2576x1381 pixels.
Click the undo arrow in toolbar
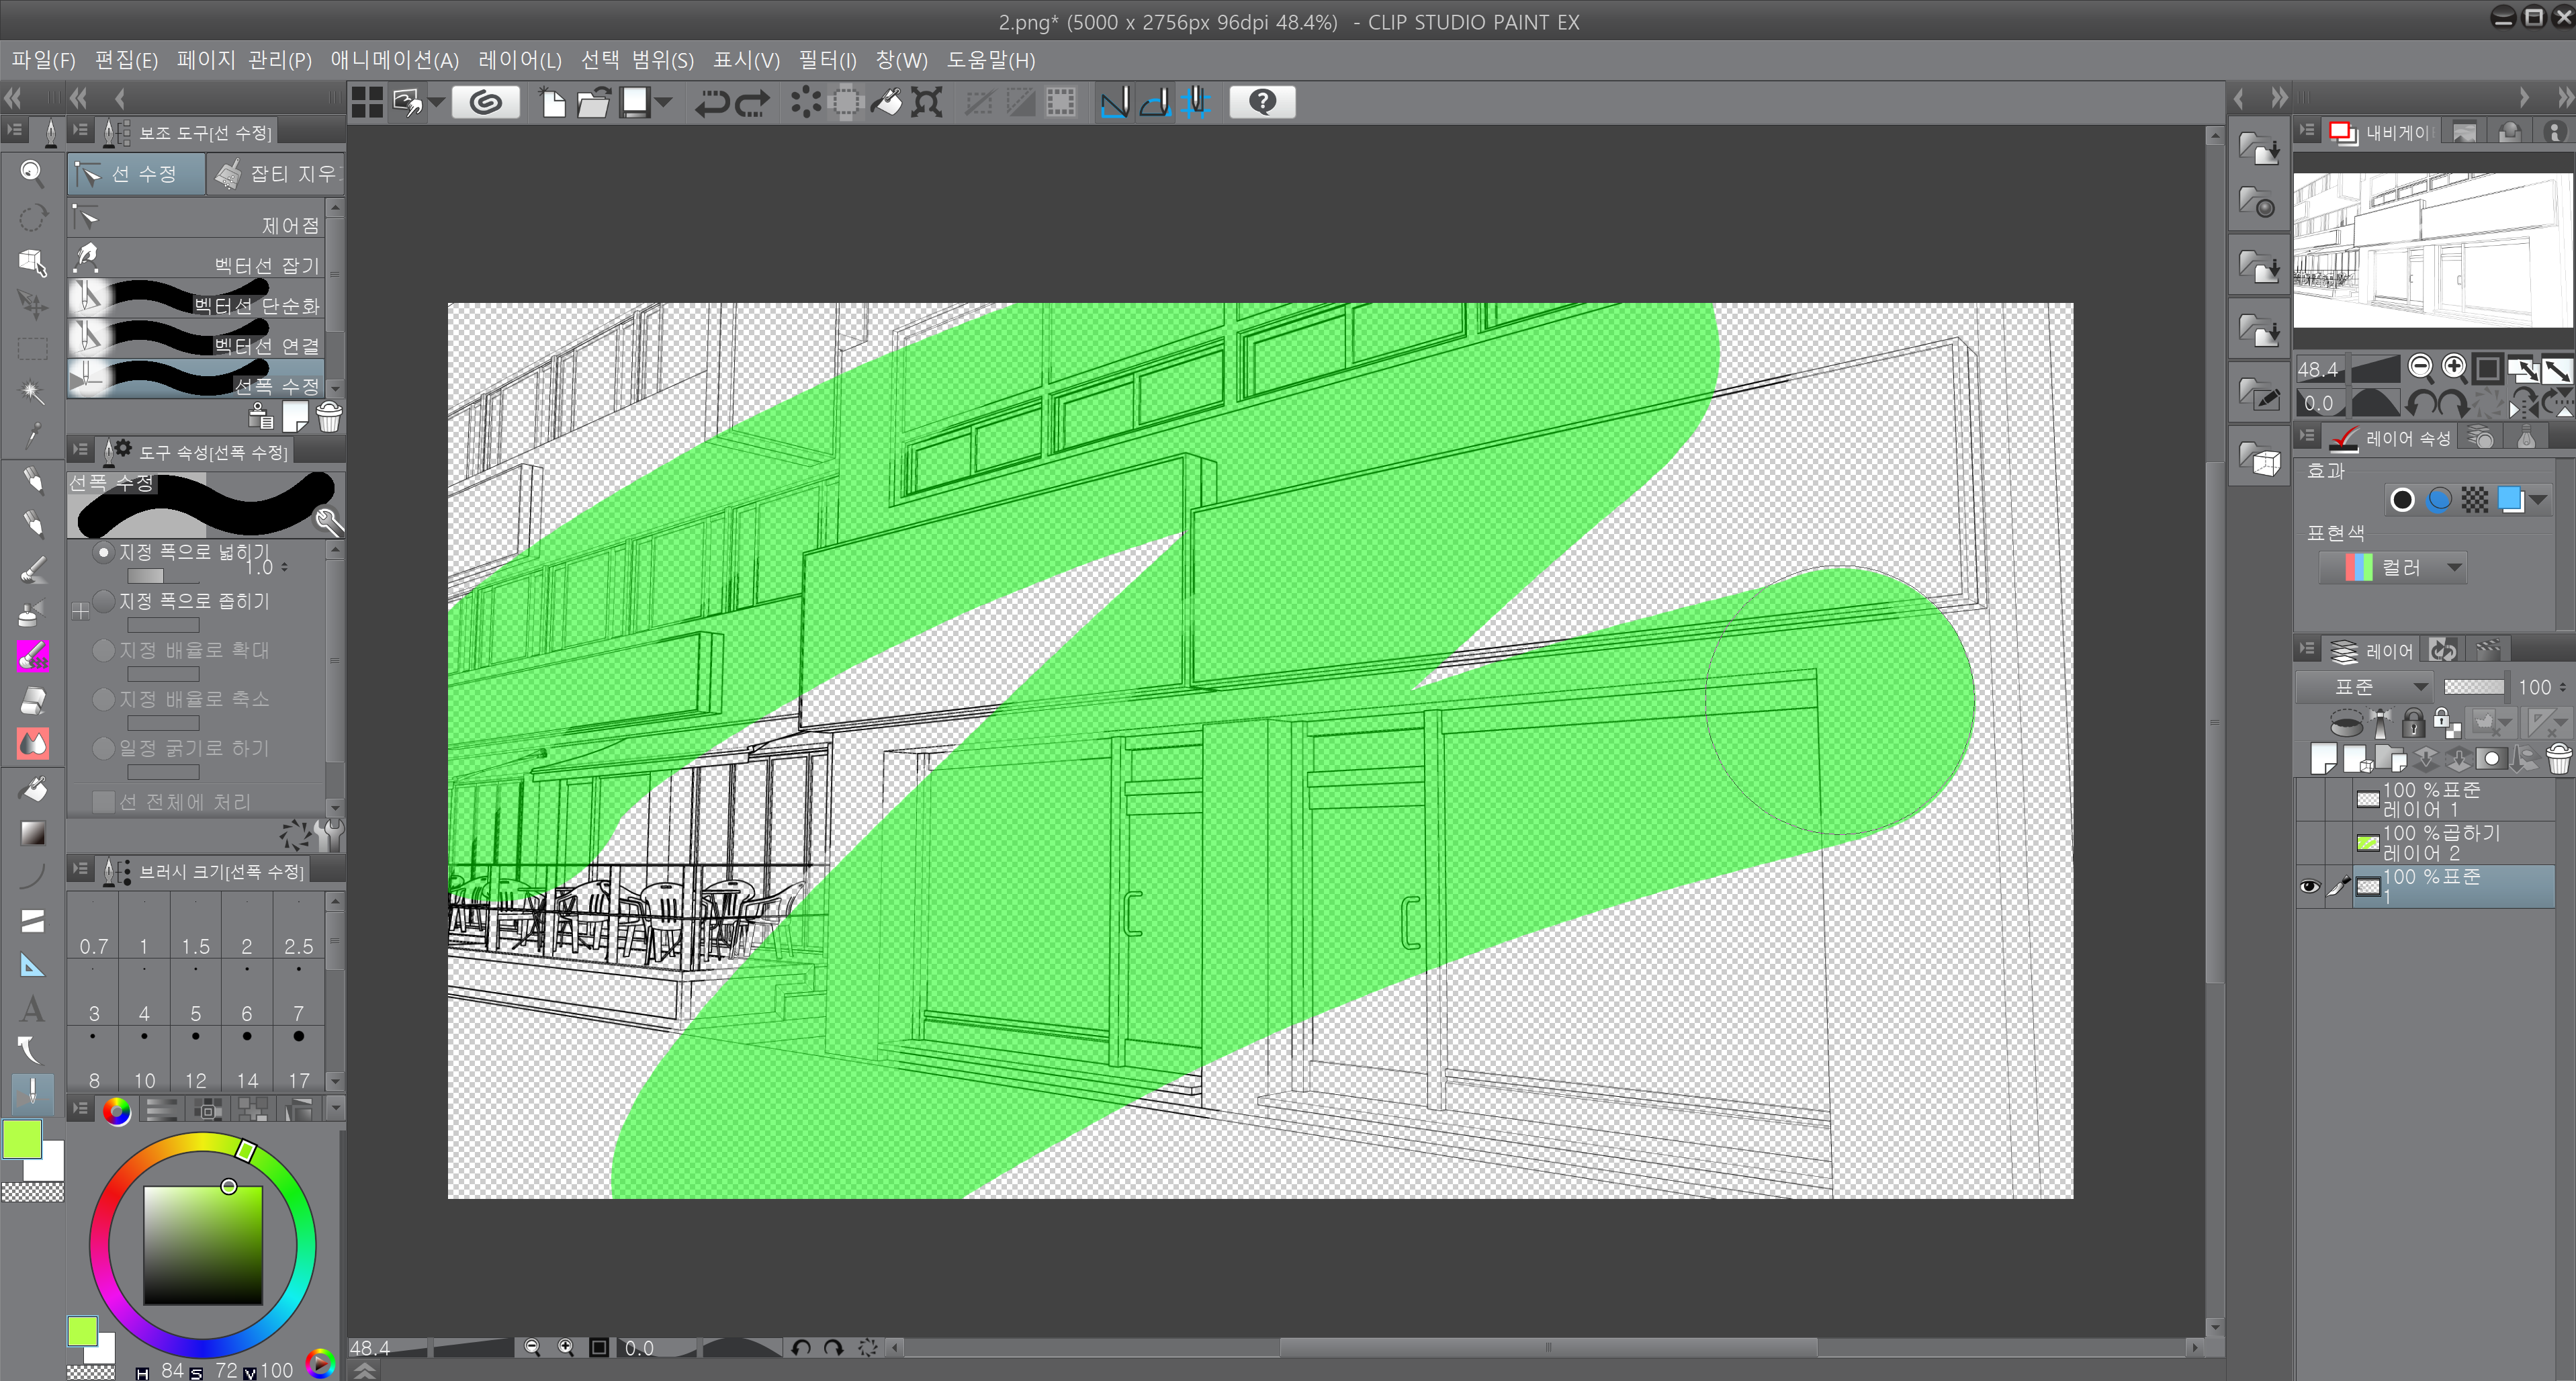tap(712, 102)
